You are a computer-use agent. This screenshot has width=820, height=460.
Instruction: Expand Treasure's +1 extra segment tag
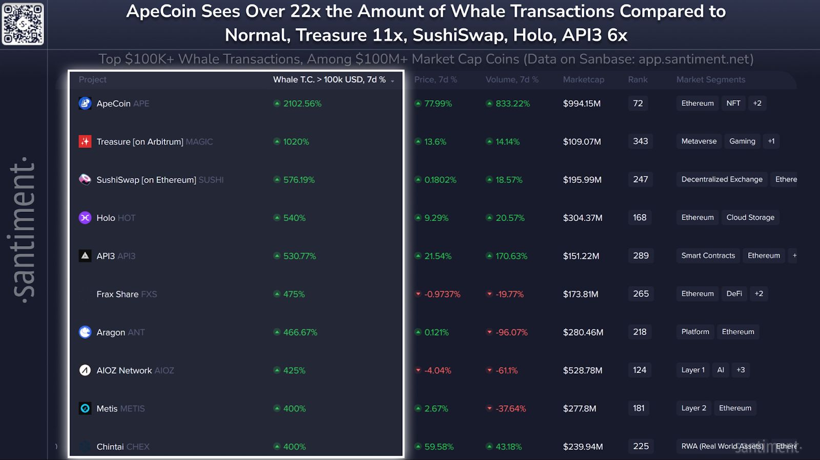click(x=771, y=141)
